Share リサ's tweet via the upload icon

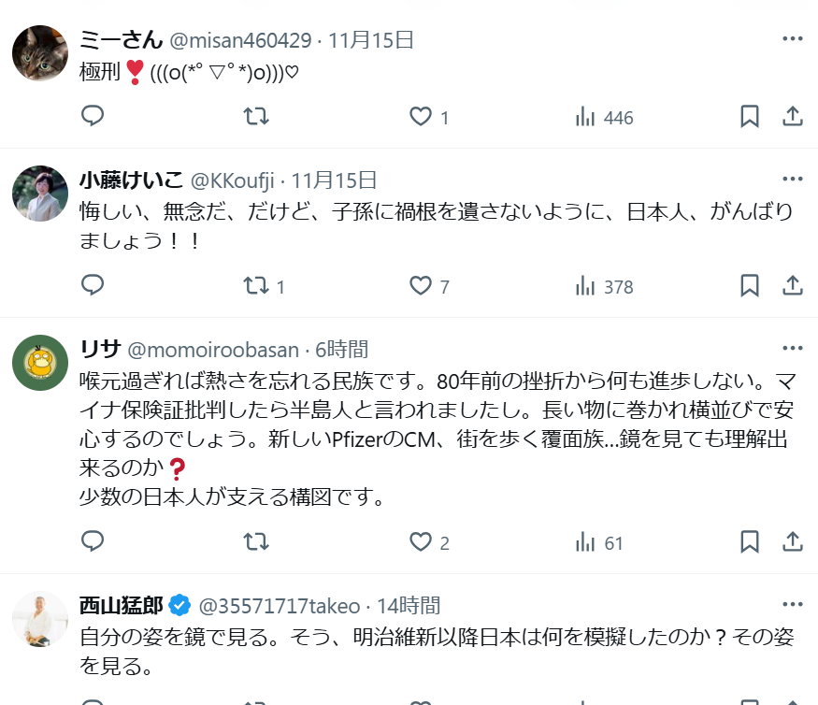point(793,541)
